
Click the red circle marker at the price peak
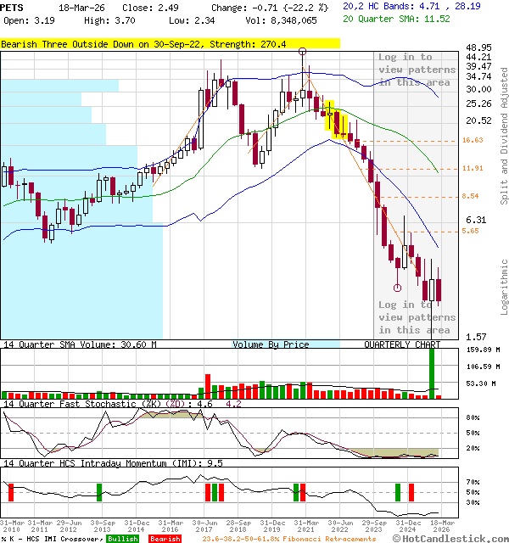coord(303,52)
